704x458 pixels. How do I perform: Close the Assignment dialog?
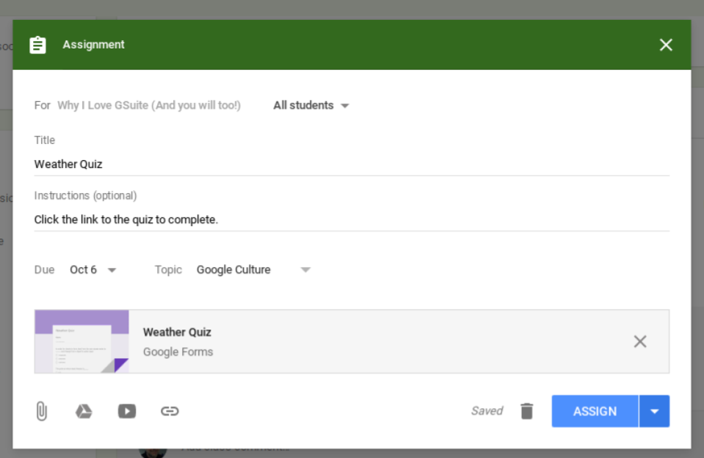(666, 45)
